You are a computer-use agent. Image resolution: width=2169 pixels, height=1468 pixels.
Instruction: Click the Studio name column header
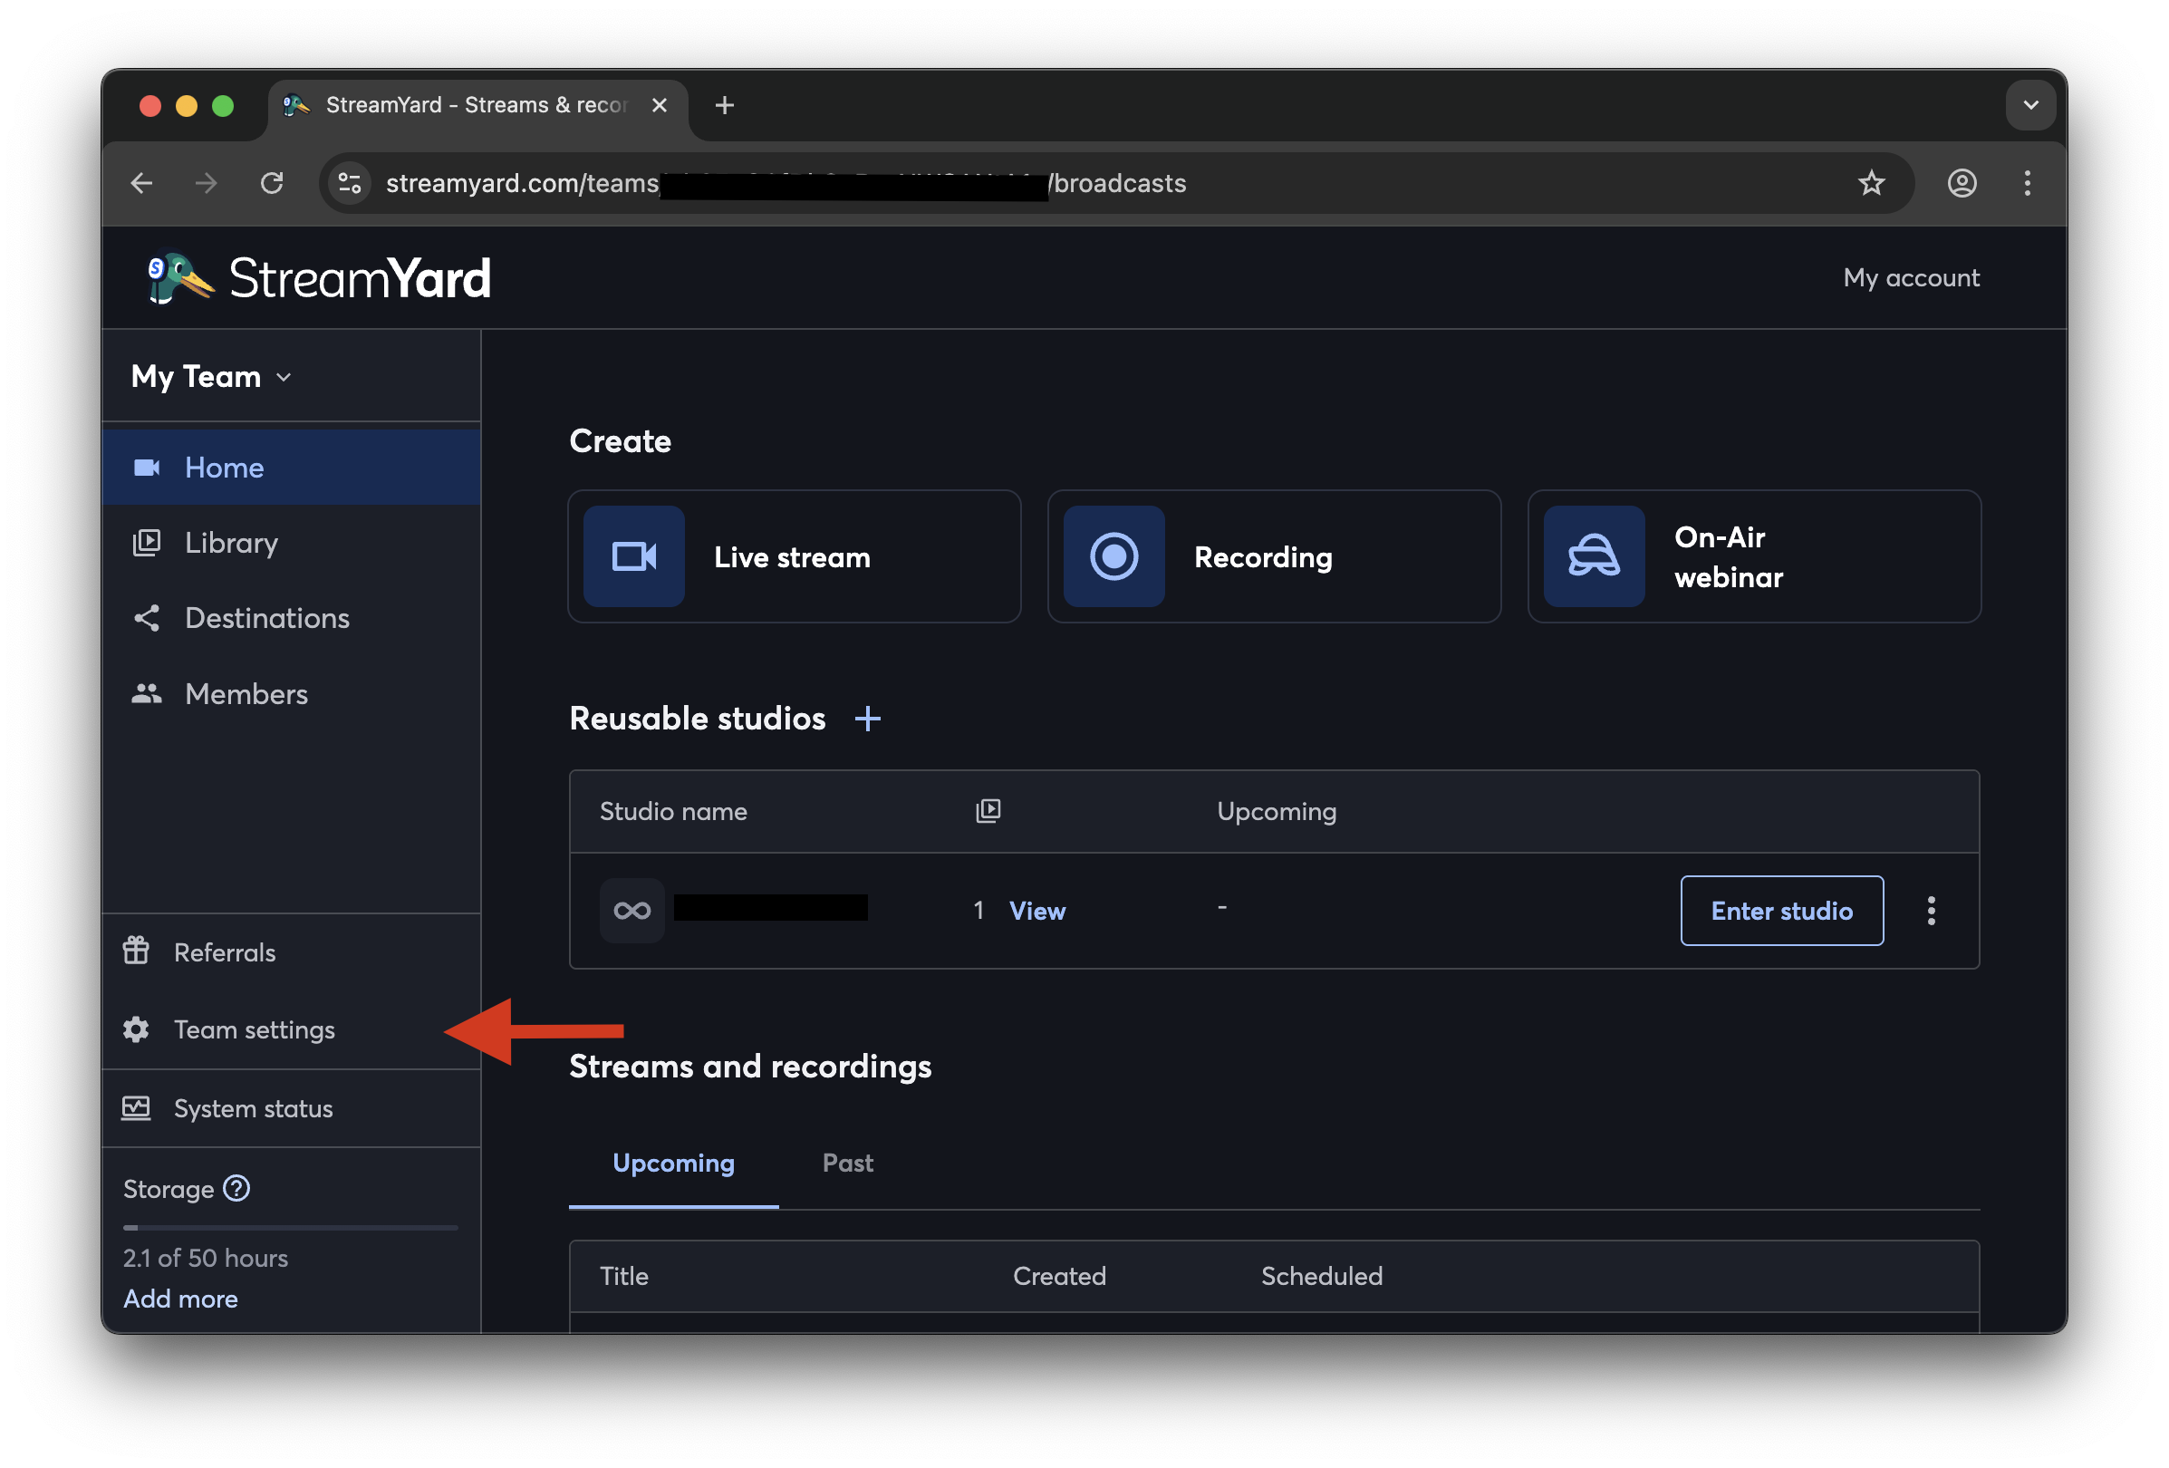(x=673, y=811)
